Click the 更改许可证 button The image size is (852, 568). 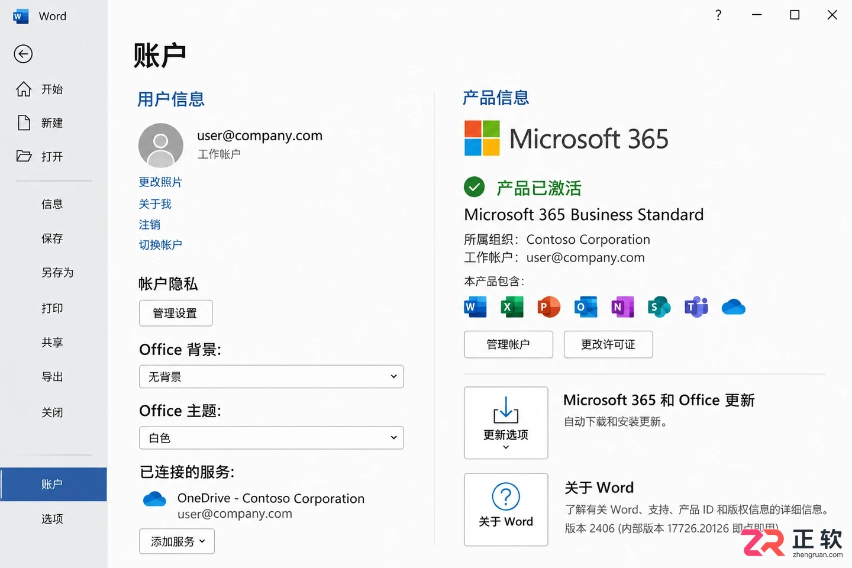click(608, 344)
